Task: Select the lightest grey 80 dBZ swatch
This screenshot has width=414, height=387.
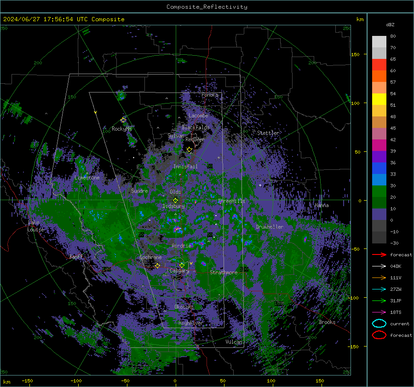Action: (379, 41)
